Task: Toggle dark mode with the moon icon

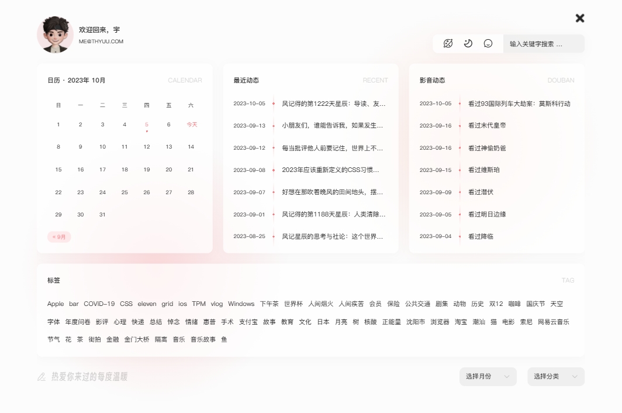Action: 468,43
